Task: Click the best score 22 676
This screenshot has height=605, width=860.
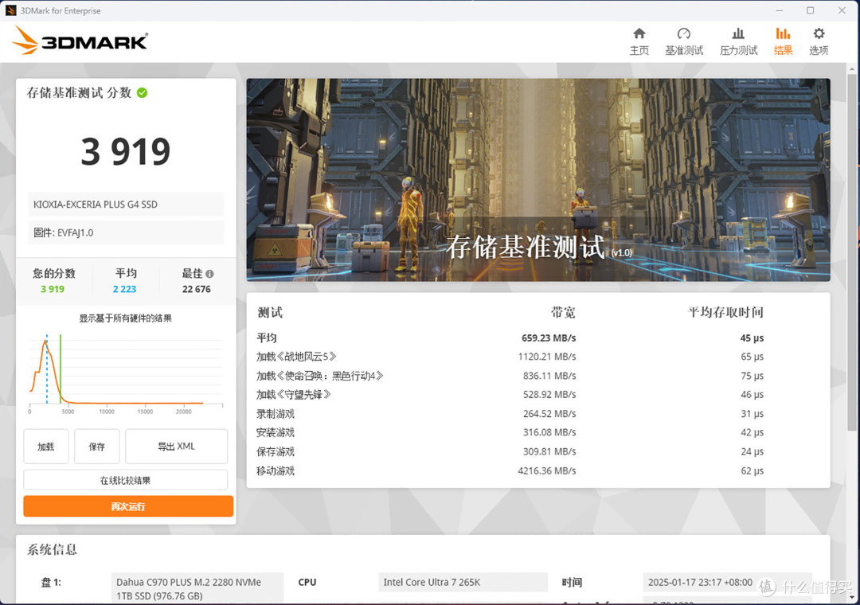Action: (197, 289)
